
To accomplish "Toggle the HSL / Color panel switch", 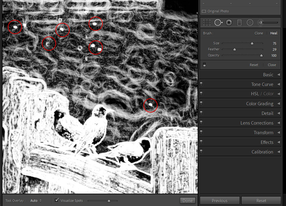I will pyautogui.click(x=201, y=93).
